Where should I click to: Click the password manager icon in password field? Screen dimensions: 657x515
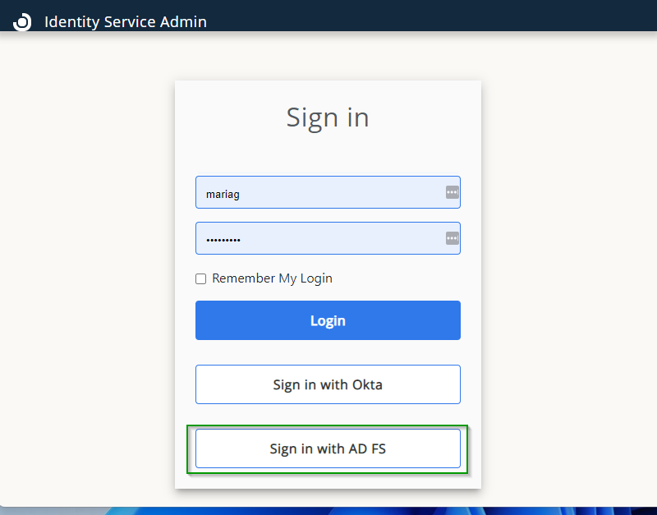(452, 238)
